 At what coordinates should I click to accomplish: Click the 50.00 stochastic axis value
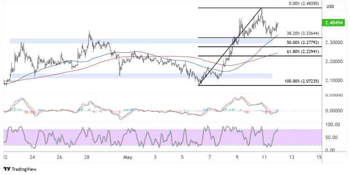(x=331, y=138)
